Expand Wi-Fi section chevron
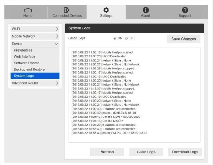 (x=57, y=29)
